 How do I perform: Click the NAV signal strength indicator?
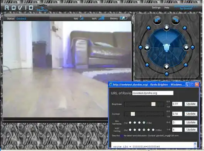82,18
